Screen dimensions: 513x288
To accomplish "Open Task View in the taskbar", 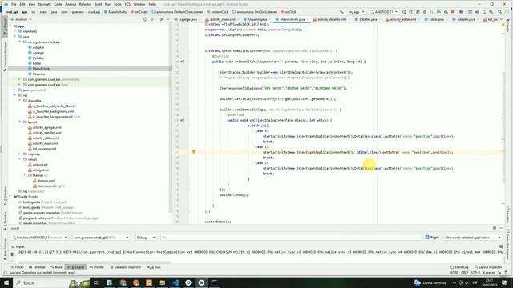I will (x=96, y=282).
